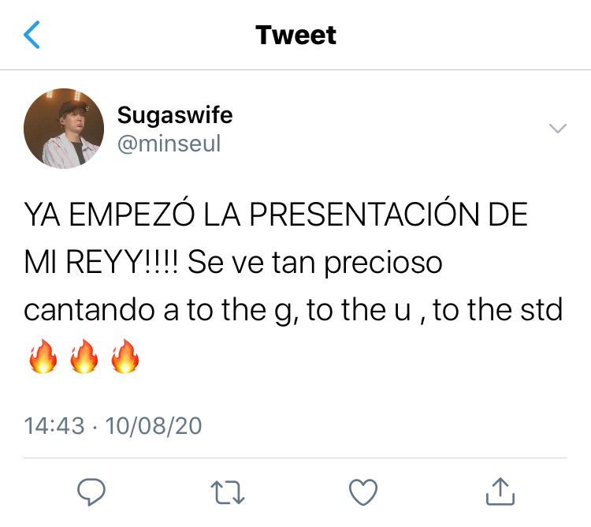The height and width of the screenshot is (527, 591).
Task: Tap the reply speech bubble icon
Action: pos(91,491)
